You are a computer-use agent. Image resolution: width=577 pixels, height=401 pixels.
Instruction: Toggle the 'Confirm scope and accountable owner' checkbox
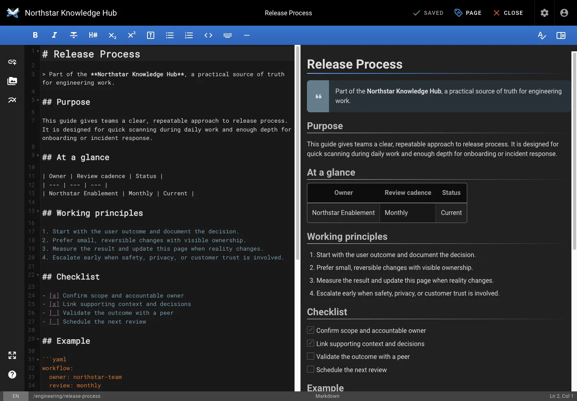(x=311, y=330)
